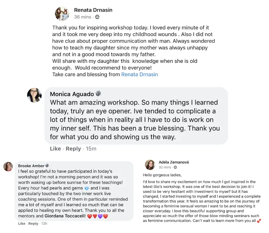Click the 15m timestamp under Monica's comment

point(91,149)
